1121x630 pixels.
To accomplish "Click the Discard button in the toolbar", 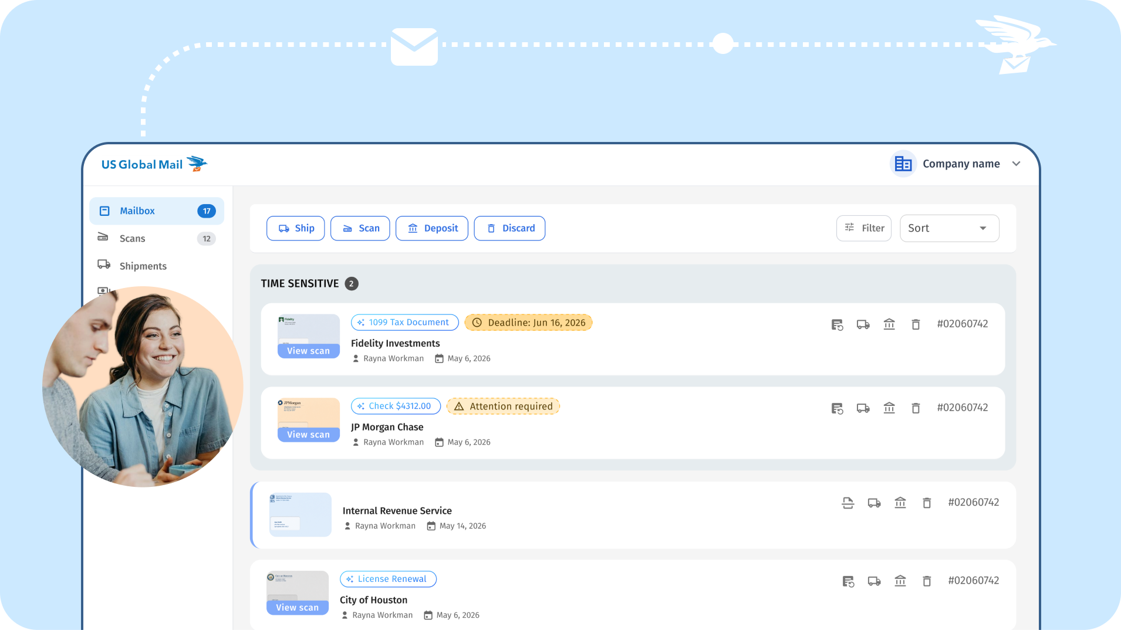I will click(x=509, y=228).
